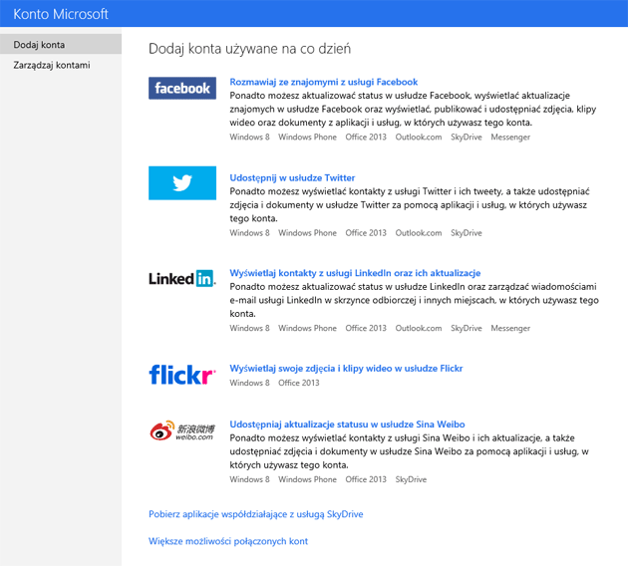
Task: Click heading Dodaj konta używane na co dzień
Action: tap(249, 49)
